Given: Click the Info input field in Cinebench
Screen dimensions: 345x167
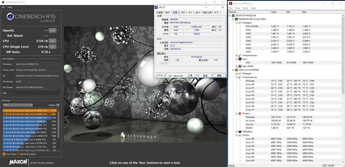Looking at the screenshot, I should coord(37,93).
